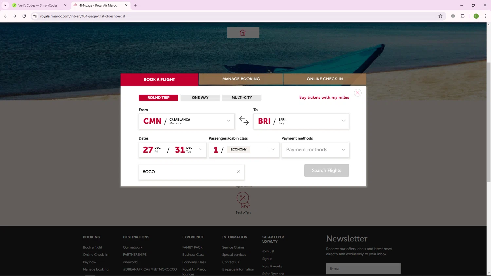
Task: Close the Verify Codes SimplyCodes tab
Action: tap(65, 5)
